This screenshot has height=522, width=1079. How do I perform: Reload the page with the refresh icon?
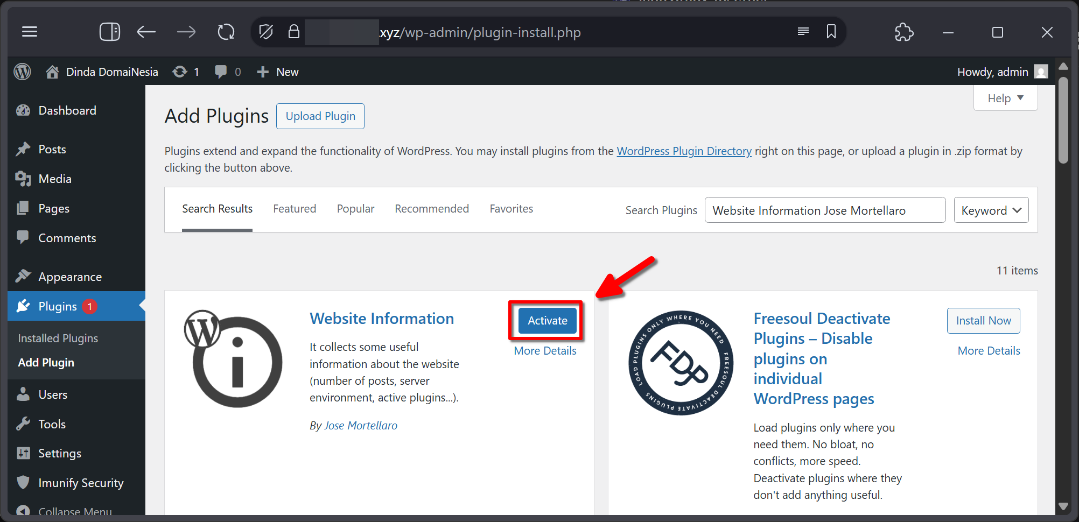click(x=226, y=32)
